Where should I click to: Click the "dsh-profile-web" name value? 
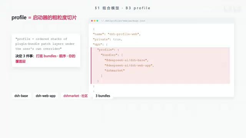point(123,34)
